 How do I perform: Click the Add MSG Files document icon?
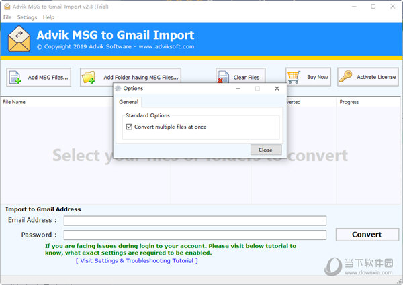tap(15, 78)
